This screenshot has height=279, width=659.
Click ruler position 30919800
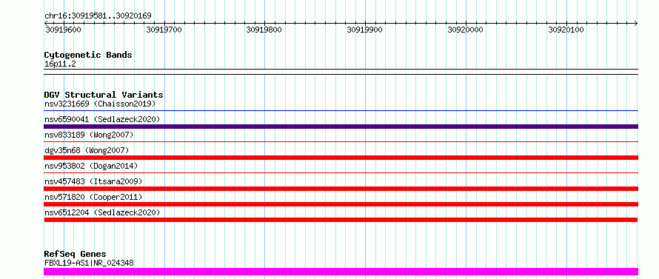tap(264, 30)
